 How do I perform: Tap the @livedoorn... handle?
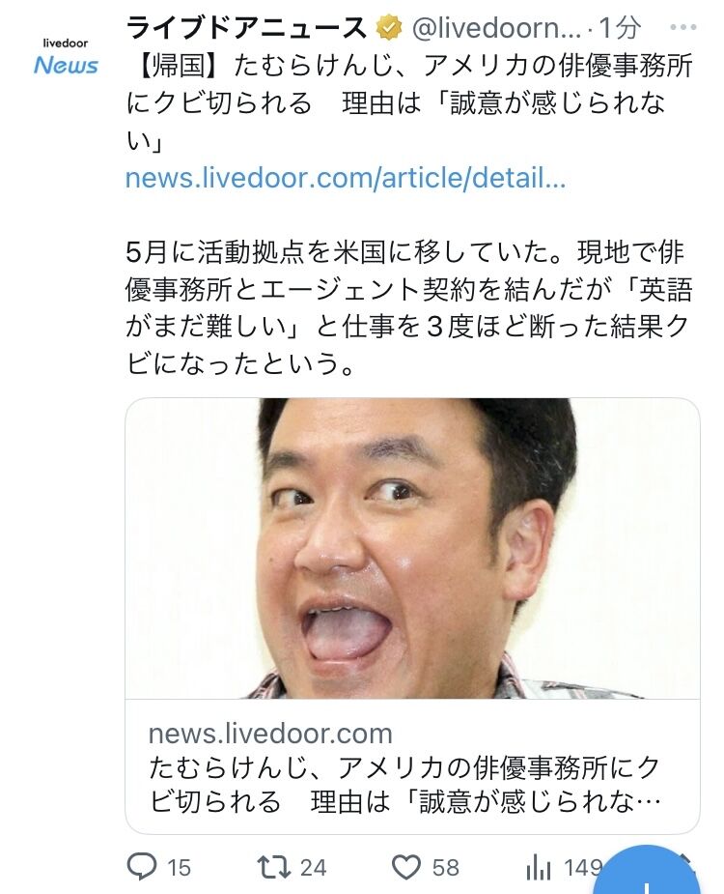click(x=496, y=28)
